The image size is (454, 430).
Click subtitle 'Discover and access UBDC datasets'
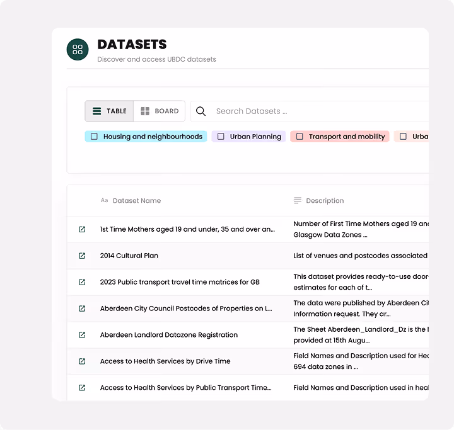(156, 59)
